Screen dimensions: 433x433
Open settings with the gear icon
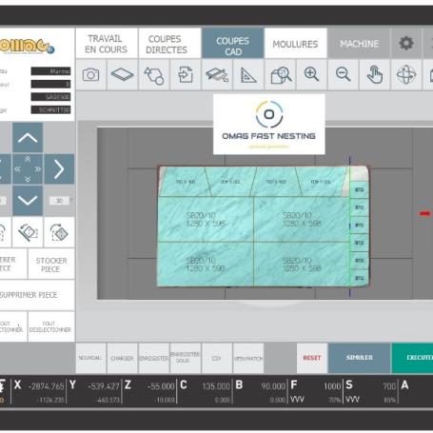(x=406, y=44)
